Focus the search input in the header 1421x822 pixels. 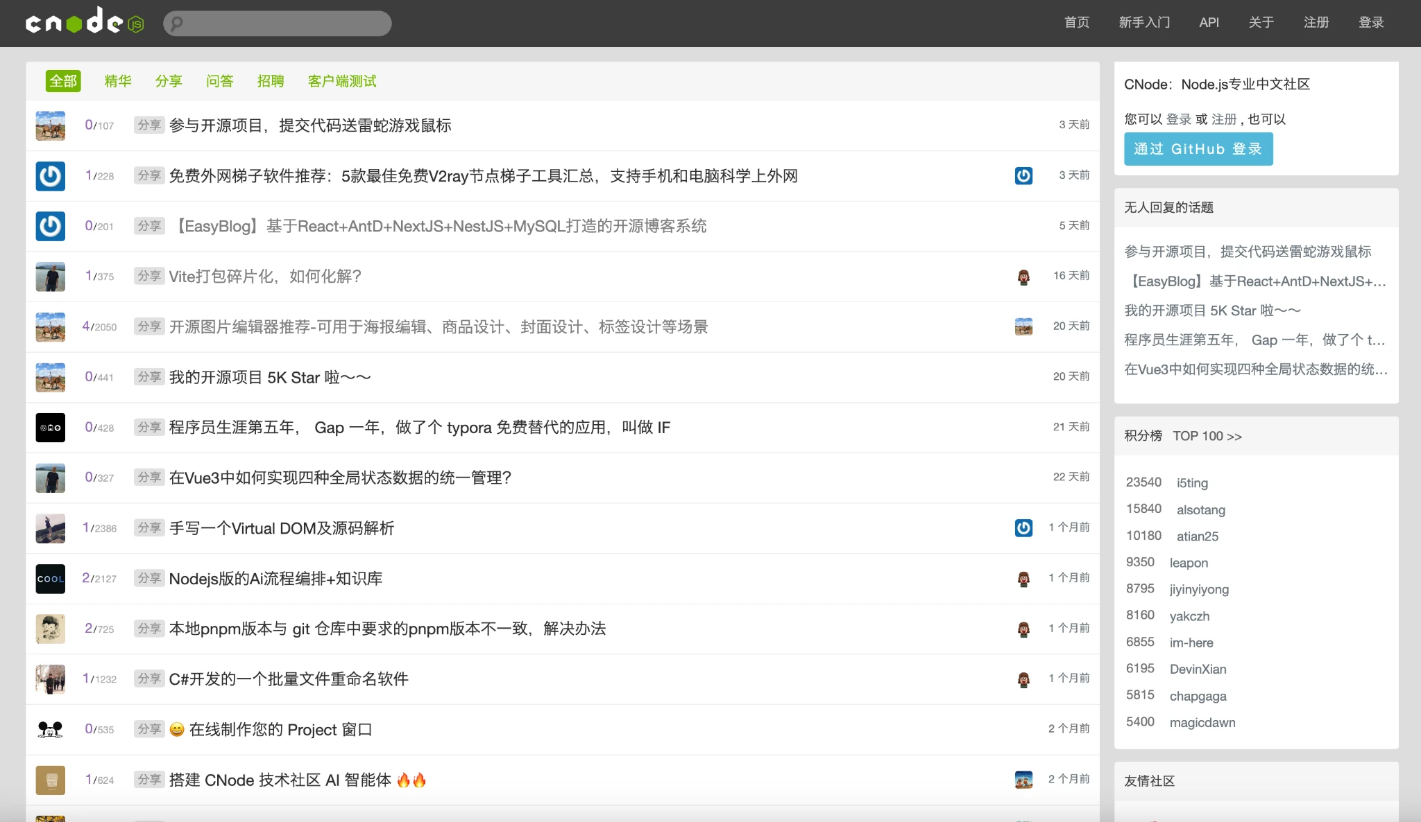[x=284, y=24]
